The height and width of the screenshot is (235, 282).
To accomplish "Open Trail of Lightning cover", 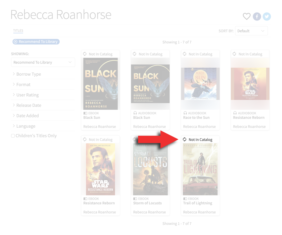I will pos(200,169).
